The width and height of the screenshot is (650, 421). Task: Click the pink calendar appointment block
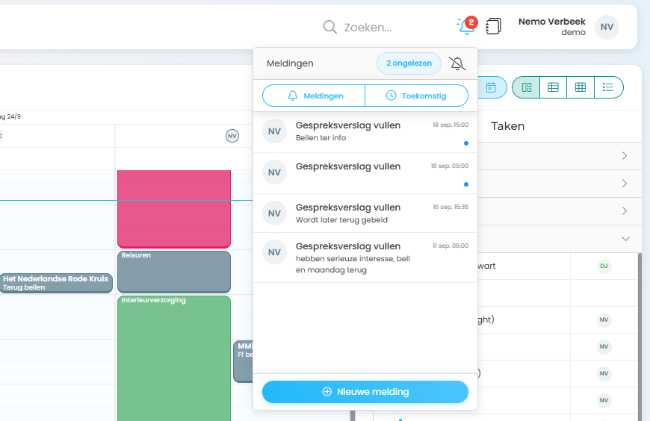[x=173, y=209]
